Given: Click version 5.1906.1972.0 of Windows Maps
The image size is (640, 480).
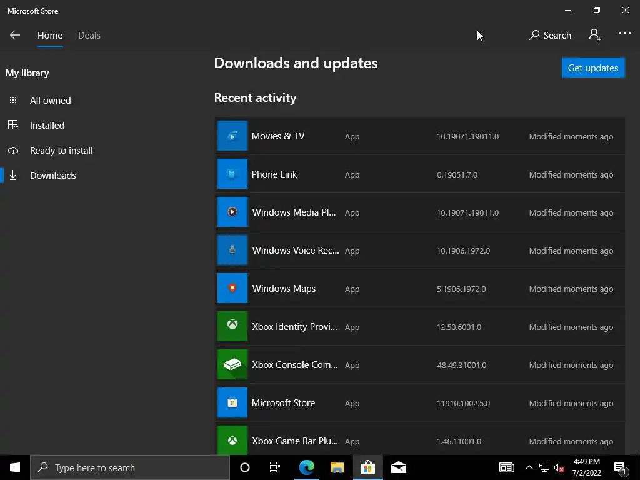Looking at the screenshot, I should point(461,289).
